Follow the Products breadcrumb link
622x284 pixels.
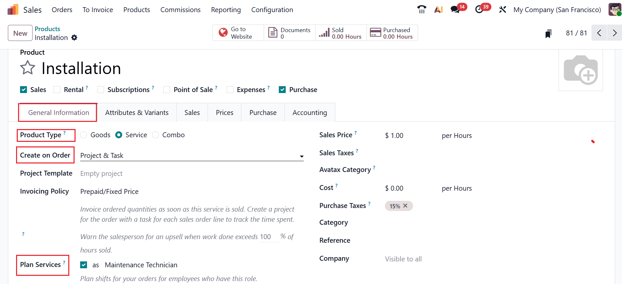pos(47,29)
